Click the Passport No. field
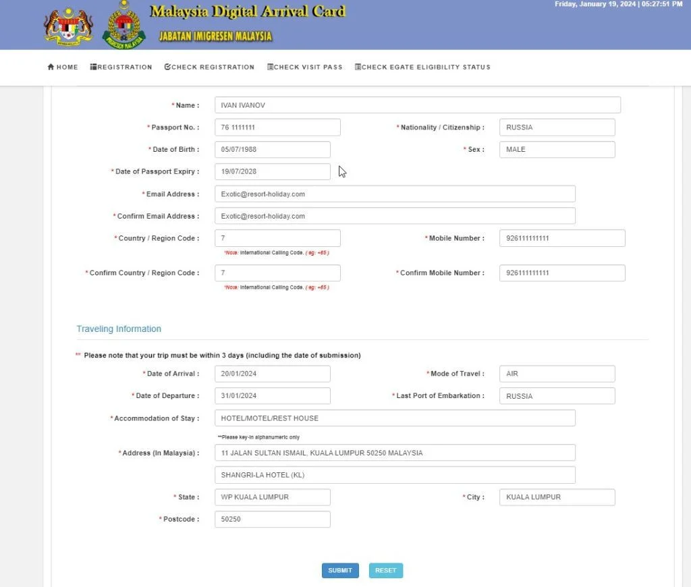The width and height of the screenshot is (691, 587). (277, 127)
